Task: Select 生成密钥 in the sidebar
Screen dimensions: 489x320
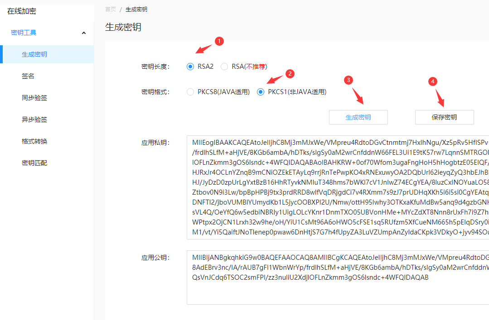Action: tap(34, 54)
